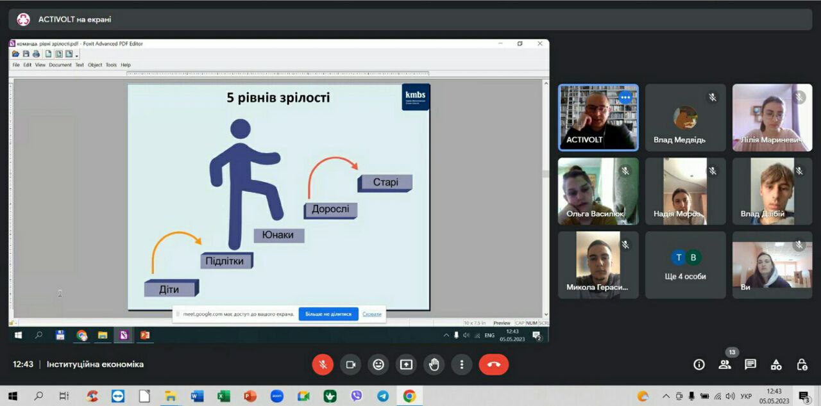This screenshot has height=406, width=821.
Task: Open the File menu in shared PDF editor
Action: [x=16, y=65]
